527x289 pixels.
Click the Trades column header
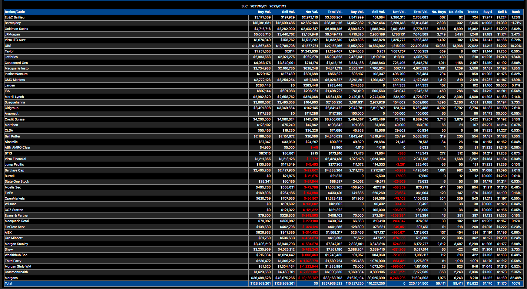pos(472,11)
